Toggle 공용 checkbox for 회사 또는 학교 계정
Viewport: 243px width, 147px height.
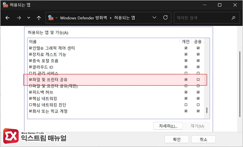pyautogui.click(x=198, y=111)
